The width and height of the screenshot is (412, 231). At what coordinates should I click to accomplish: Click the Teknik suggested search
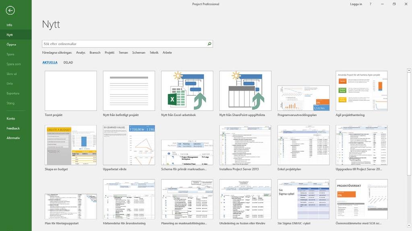(154, 53)
